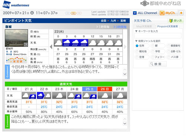Click the cloudy icon at hour 21
The width and height of the screenshot is (186, 140).
[118, 43]
